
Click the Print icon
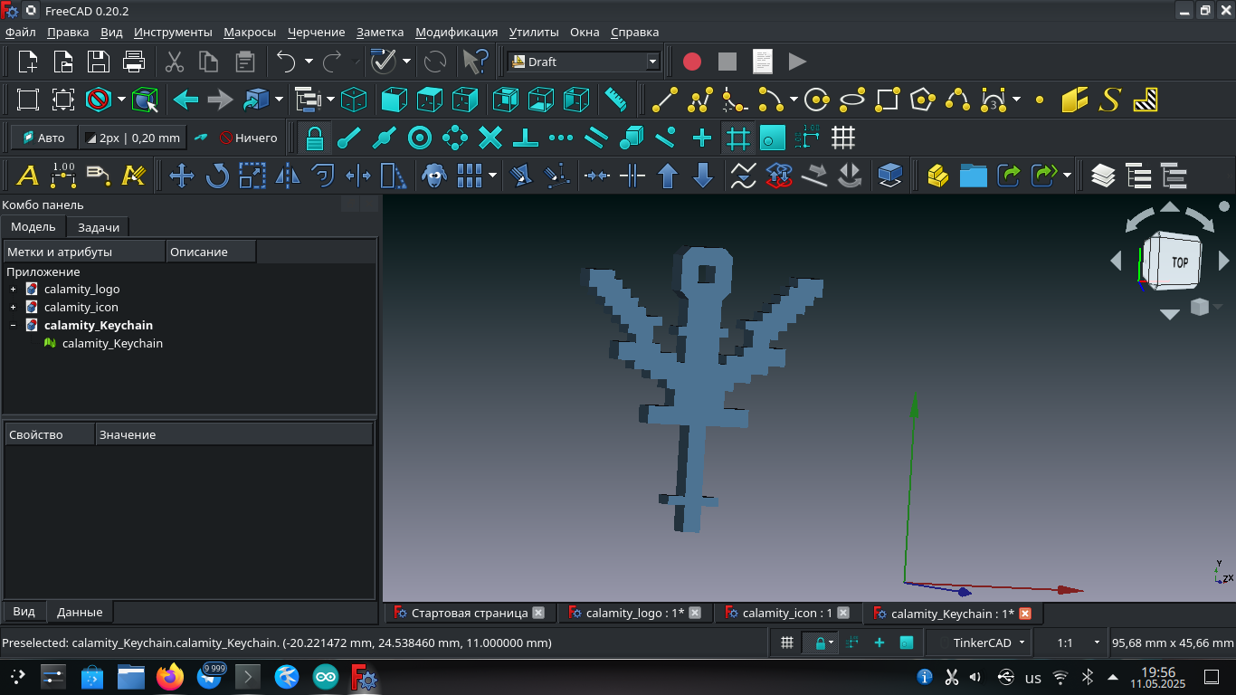coord(134,62)
